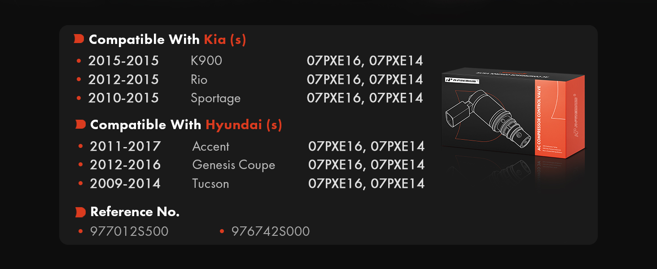Click the red marker beside Reference No.
657x269 pixels.
coord(80,212)
